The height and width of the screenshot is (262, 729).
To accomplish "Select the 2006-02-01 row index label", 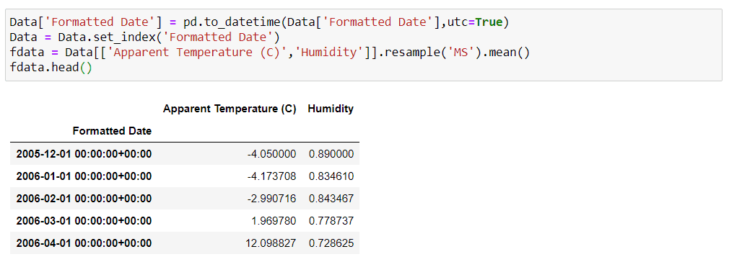I will [x=84, y=199].
